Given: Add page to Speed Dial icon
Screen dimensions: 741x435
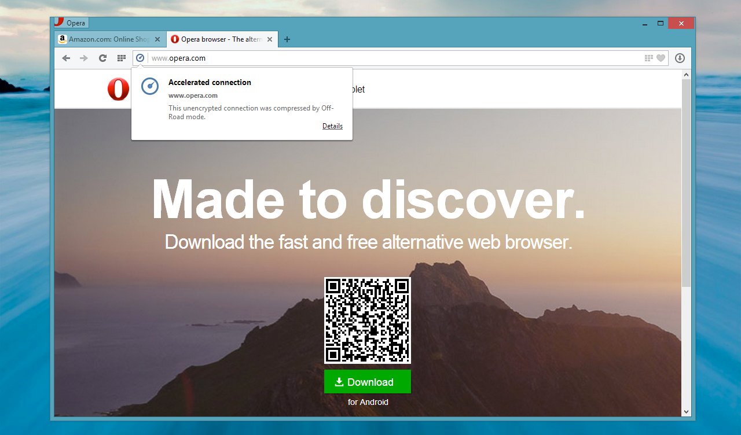Looking at the screenshot, I should tap(649, 58).
